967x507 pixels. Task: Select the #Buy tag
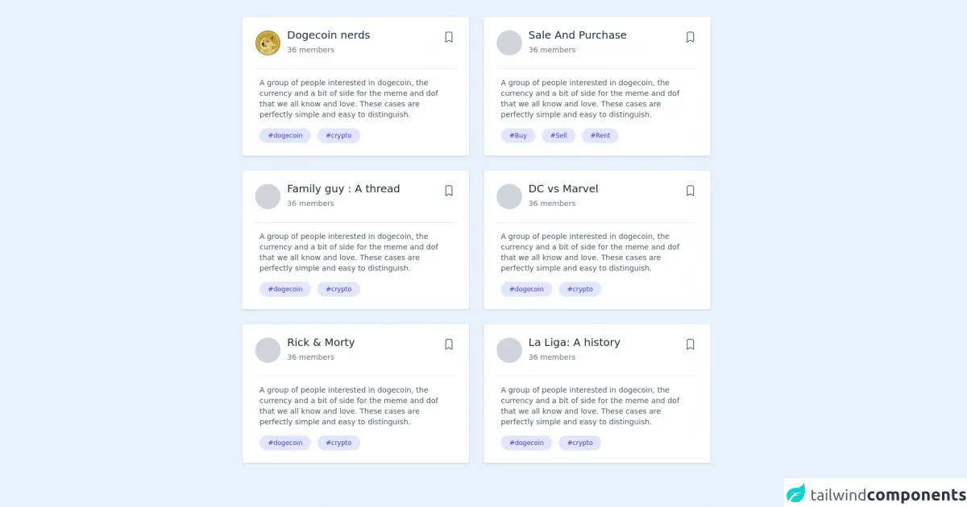coord(518,136)
